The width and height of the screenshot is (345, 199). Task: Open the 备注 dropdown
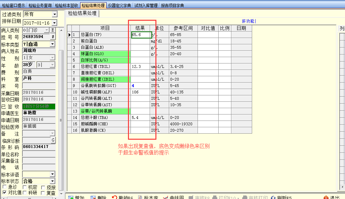[x=52, y=133]
